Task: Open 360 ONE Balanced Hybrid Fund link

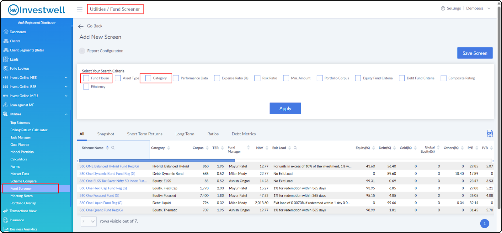Action: 109,166
